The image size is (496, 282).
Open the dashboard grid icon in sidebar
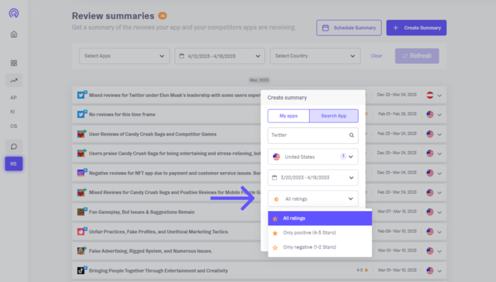coord(14,63)
